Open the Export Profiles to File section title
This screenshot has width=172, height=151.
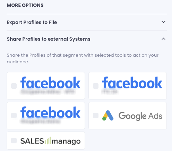32,22
